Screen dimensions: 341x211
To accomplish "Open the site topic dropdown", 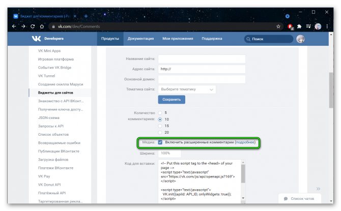I will [x=187, y=89].
